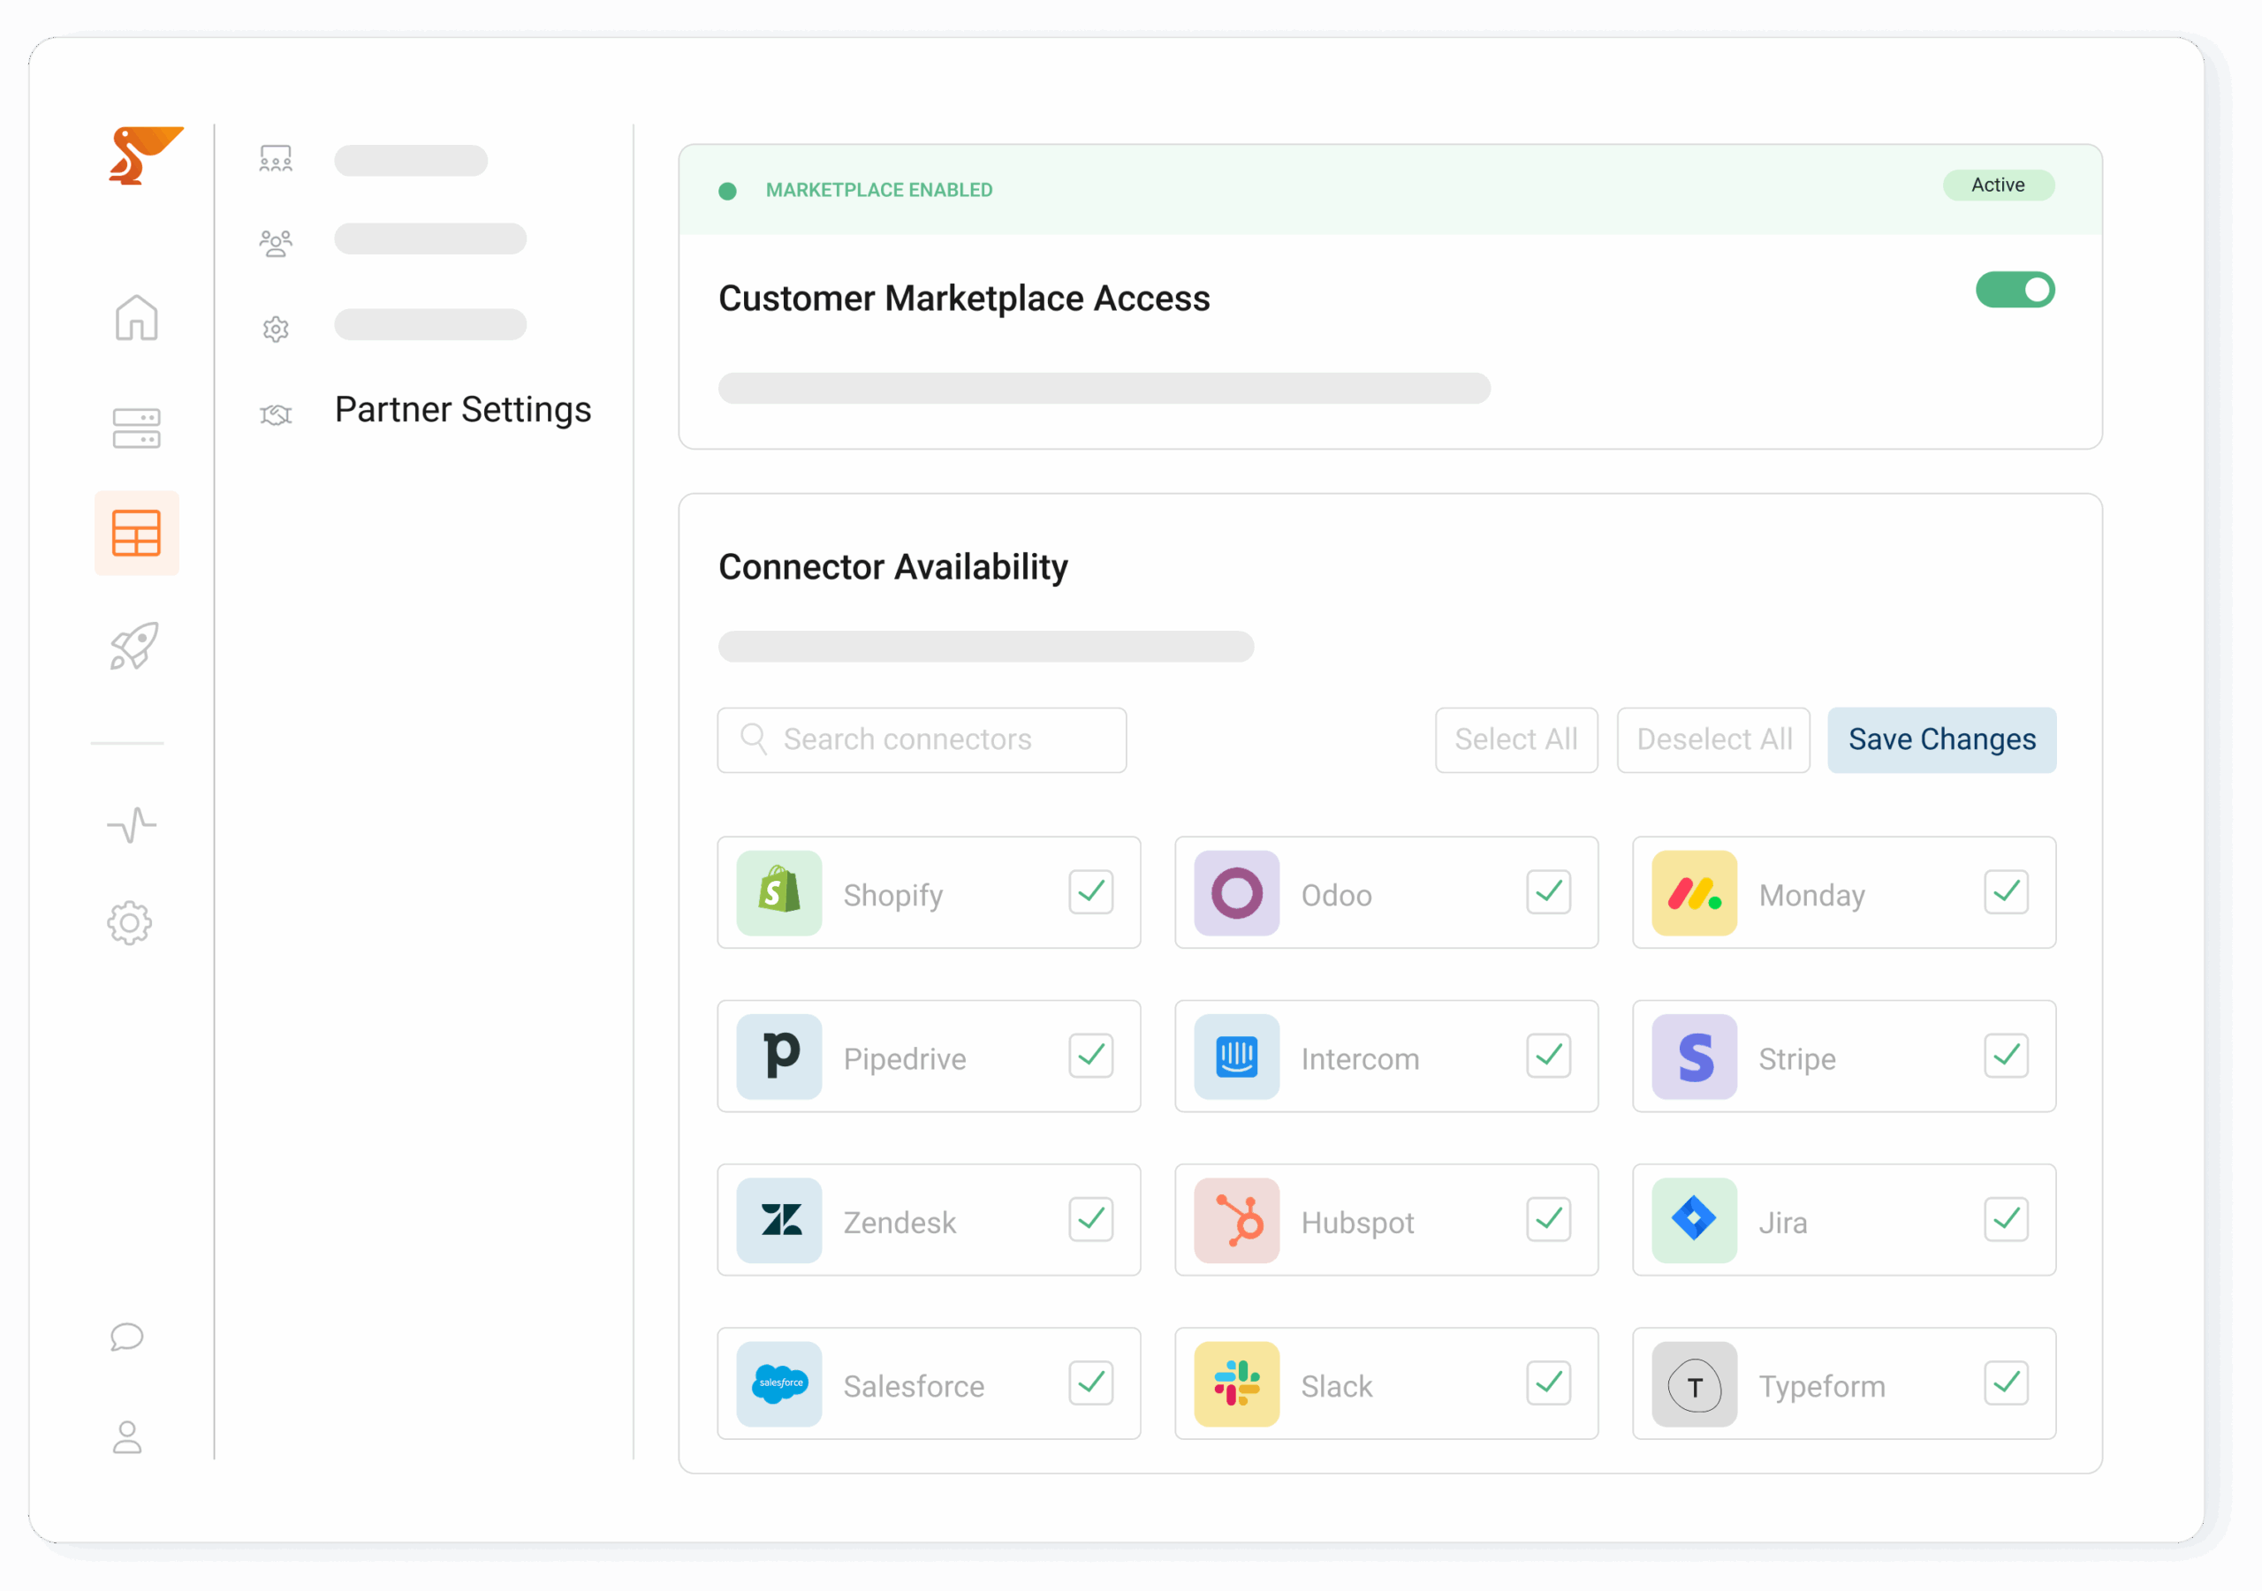Open the chat bubble icon
2262x1591 pixels.
[127, 1336]
